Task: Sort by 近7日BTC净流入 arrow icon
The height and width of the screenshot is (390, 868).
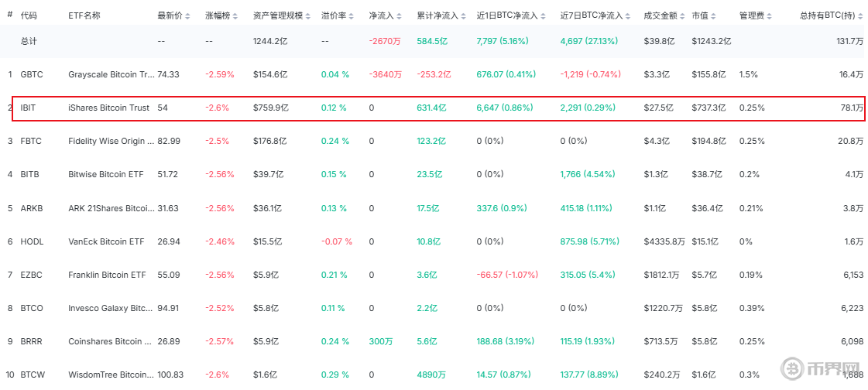Action: [x=627, y=15]
